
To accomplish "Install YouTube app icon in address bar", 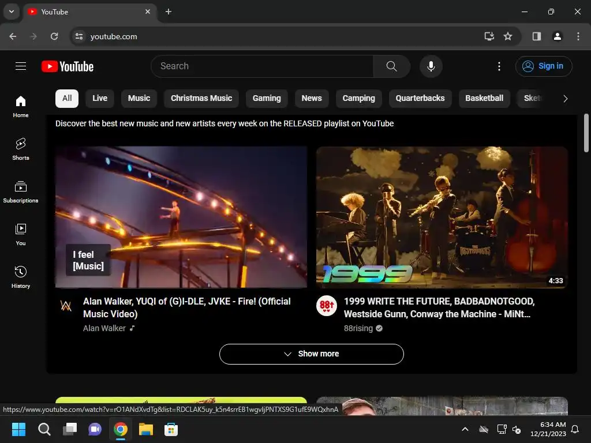I will pos(489,36).
